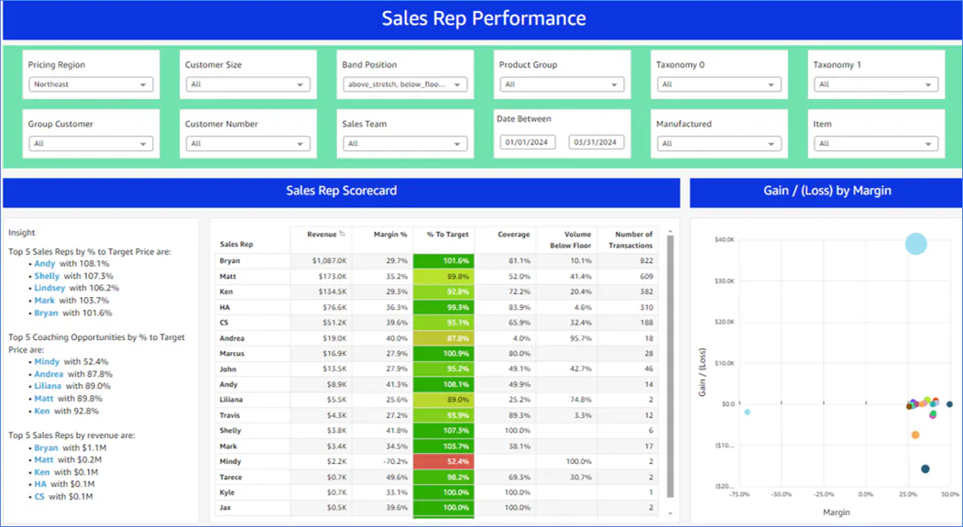Screen dimensions: 963x527
Task: Click the end date field 03/31/2024
Action: (596, 142)
